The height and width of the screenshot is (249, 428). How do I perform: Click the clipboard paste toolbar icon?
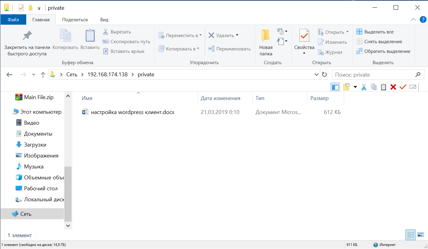click(384, 87)
